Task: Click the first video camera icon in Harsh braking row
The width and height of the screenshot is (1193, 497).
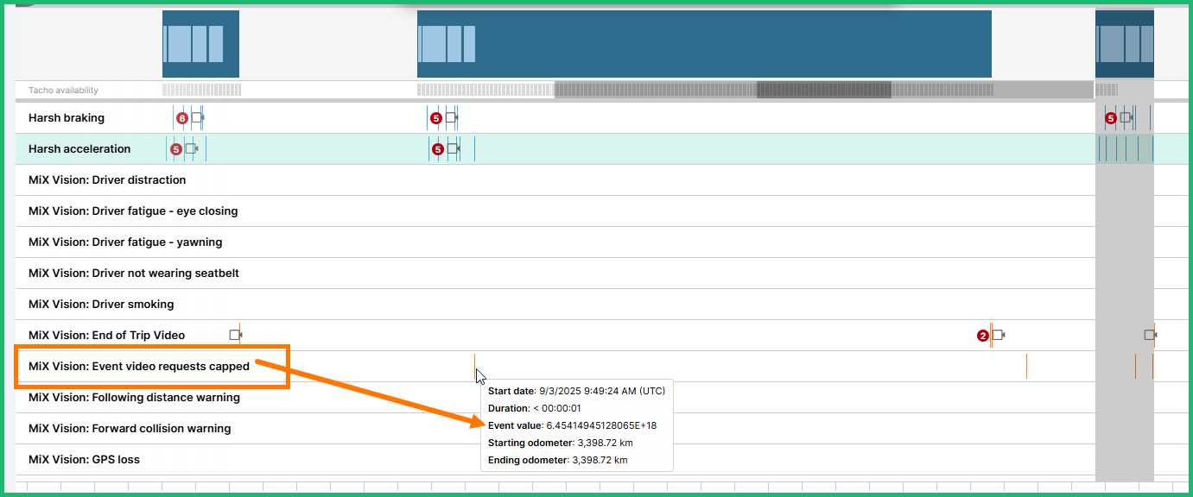Action: (197, 117)
